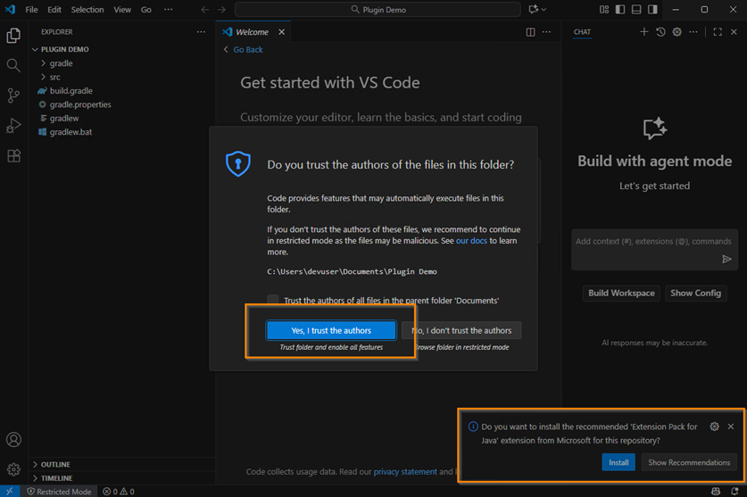This screenshot has width=747, height=497.
Task: Click the notifications bell in status bar
Action: (735, 492)
